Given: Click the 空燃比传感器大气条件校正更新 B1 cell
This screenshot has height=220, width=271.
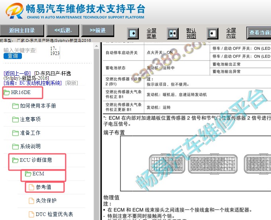Looking at the screenshot, I should [x=123, y=107].
